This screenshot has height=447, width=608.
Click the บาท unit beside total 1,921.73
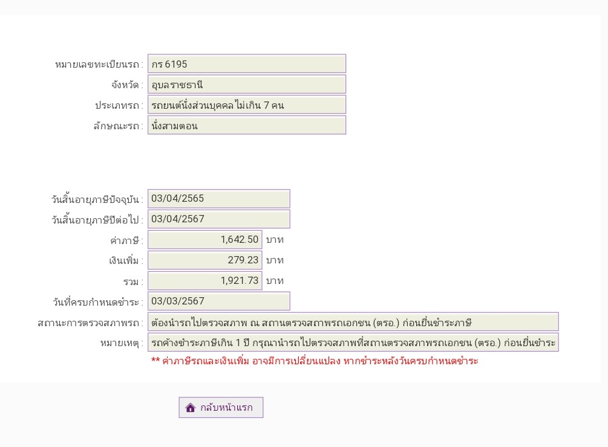275,281
